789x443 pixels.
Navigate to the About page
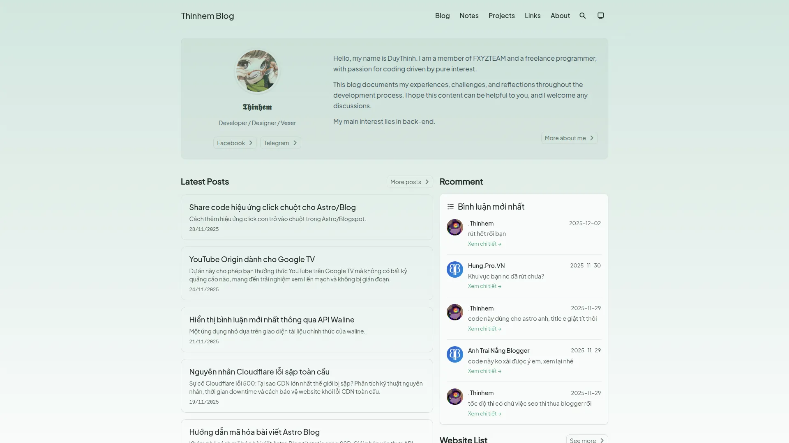[x=560, y=16]
